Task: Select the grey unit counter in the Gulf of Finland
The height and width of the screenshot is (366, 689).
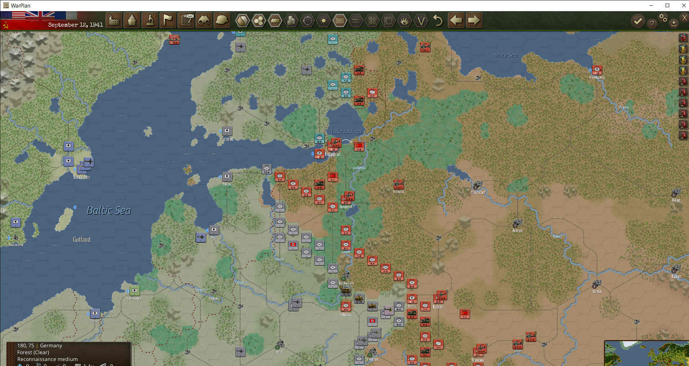Action: (267, 169)
